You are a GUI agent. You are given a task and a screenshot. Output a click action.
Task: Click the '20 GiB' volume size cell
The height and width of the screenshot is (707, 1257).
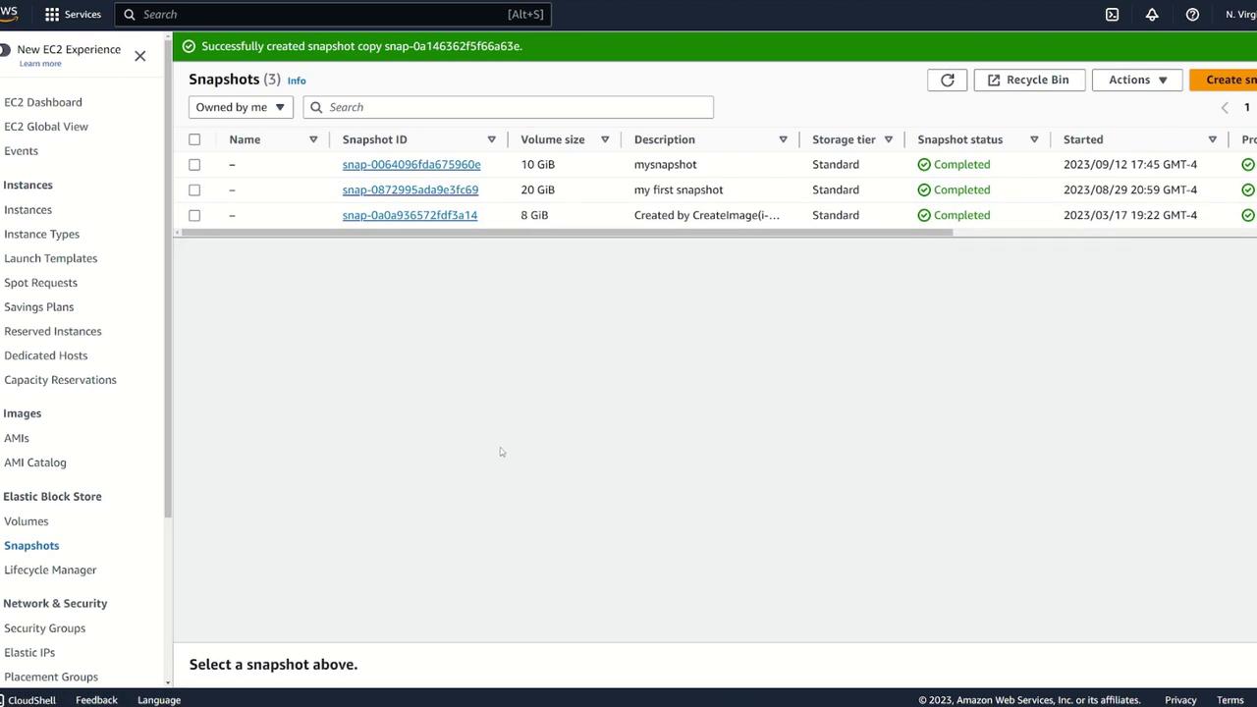(538, 190)
